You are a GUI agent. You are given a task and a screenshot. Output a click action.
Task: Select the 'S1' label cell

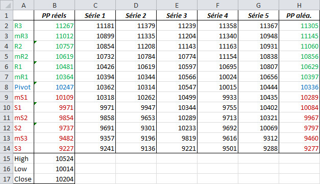pyautogui.click(x=23, y=107)
